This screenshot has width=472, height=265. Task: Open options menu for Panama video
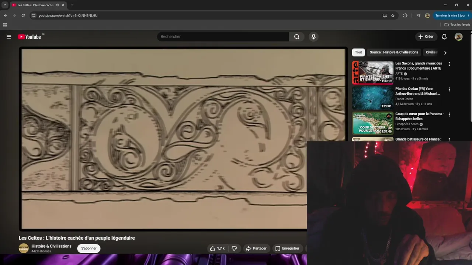point(449,115)
